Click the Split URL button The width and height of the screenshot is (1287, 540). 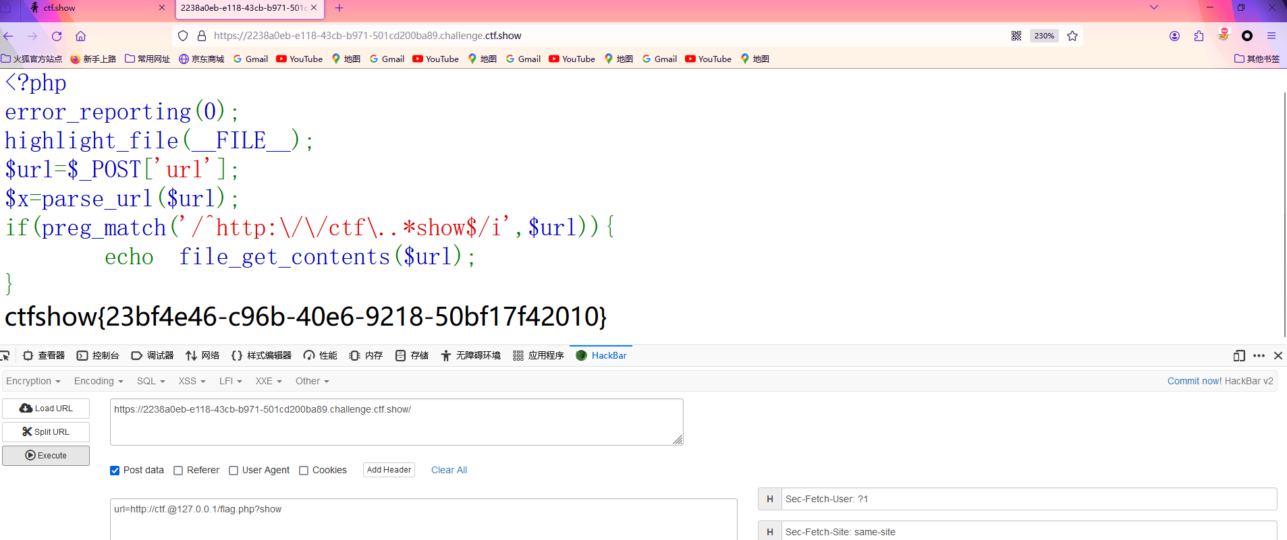[x=46, y=432]
